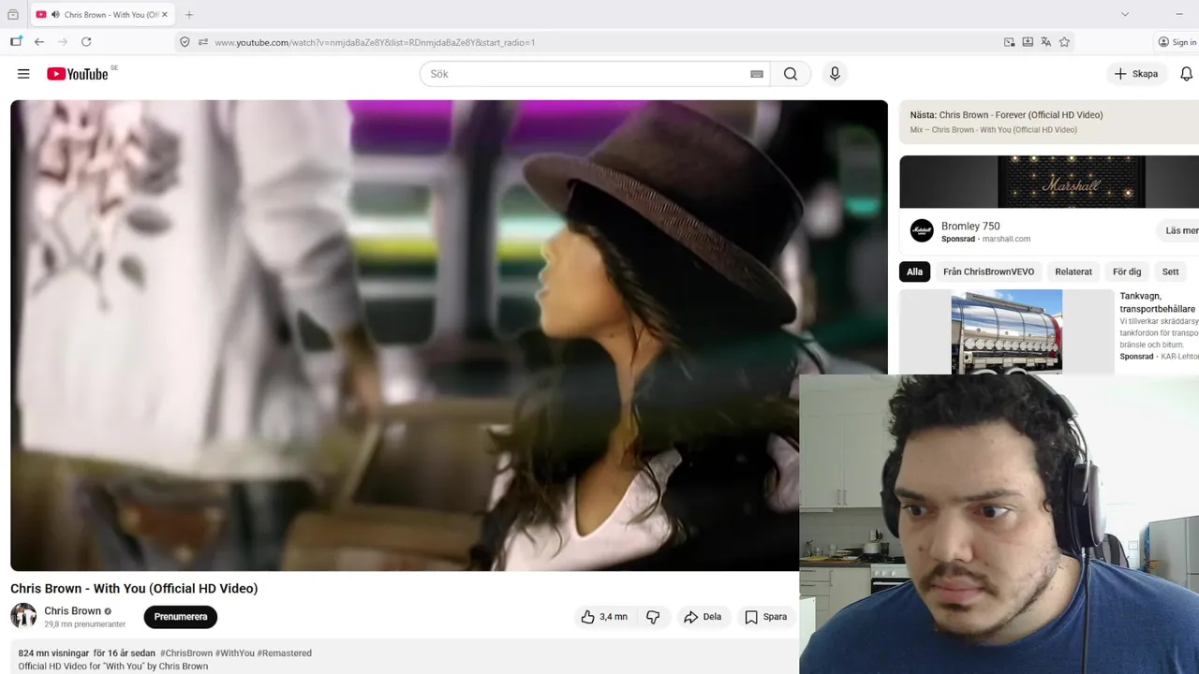Dislike the video with thumbs down

(653, 617)
